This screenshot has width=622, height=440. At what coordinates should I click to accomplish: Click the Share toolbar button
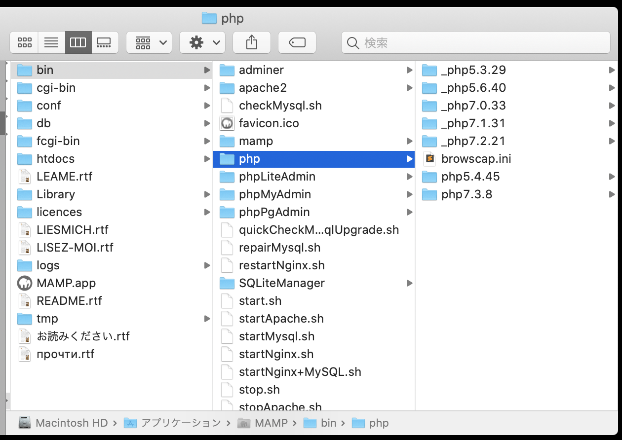252,42
